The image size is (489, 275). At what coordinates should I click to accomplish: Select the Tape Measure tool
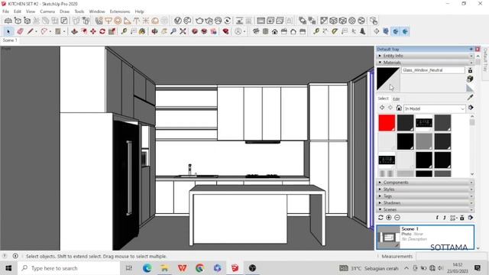pyautogui.click(x=124, y=31)
